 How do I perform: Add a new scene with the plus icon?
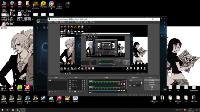coord(49,92)
